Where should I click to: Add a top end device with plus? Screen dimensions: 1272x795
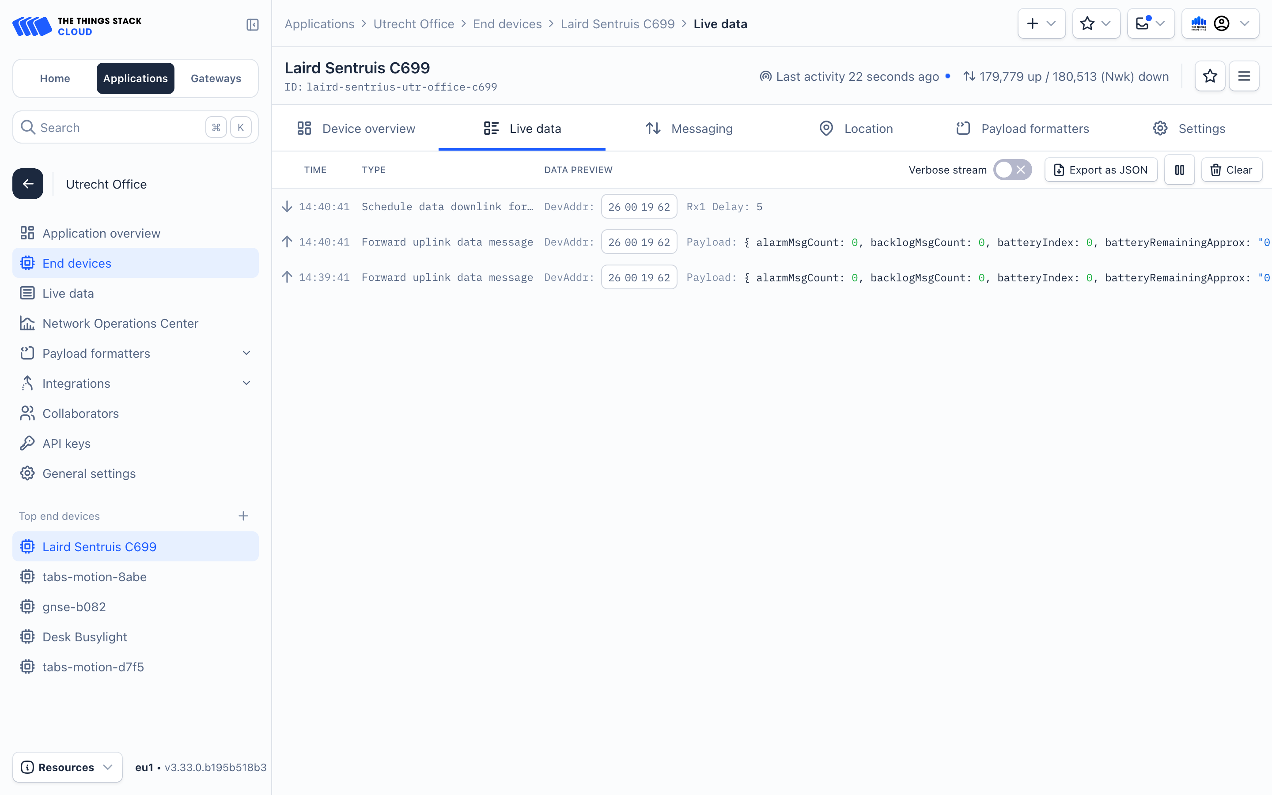click(243, 516)
